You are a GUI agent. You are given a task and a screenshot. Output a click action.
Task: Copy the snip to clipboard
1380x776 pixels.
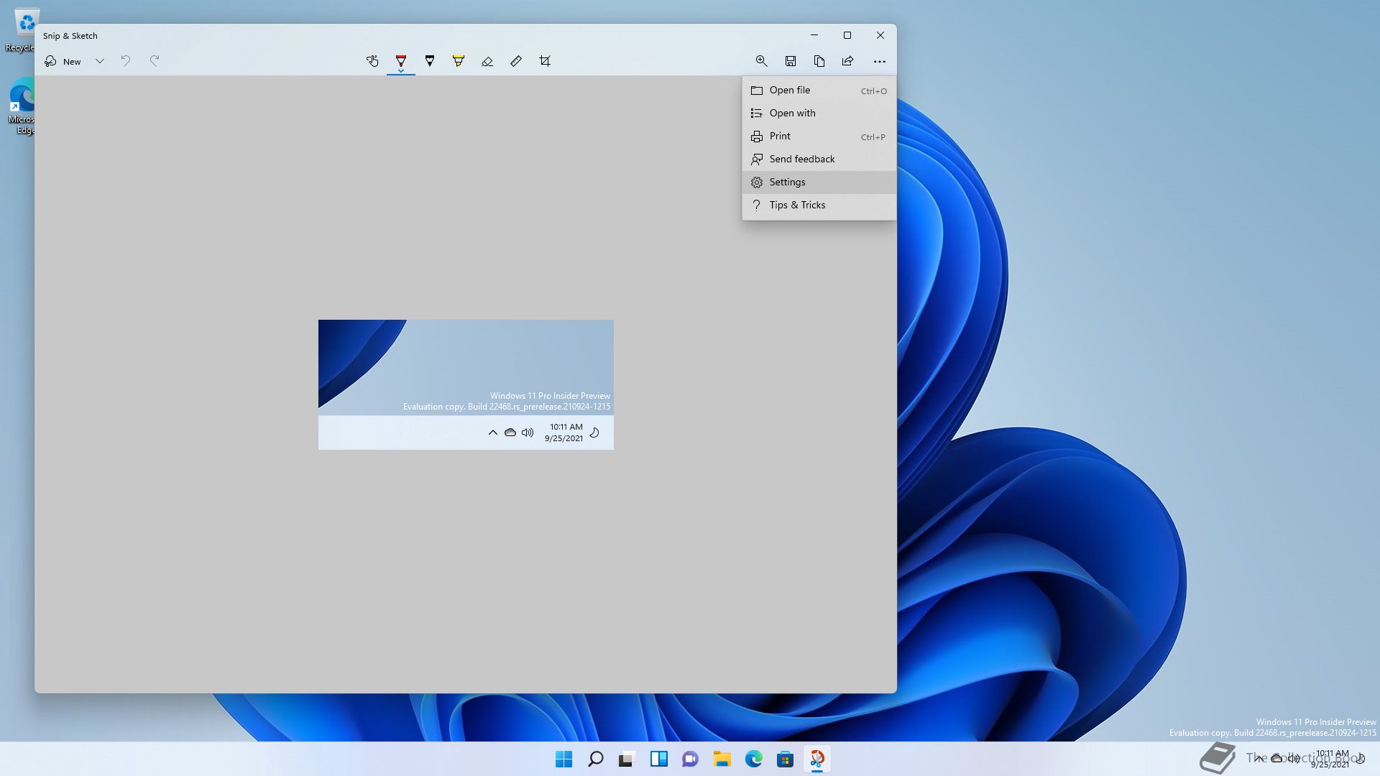(819, 61)
